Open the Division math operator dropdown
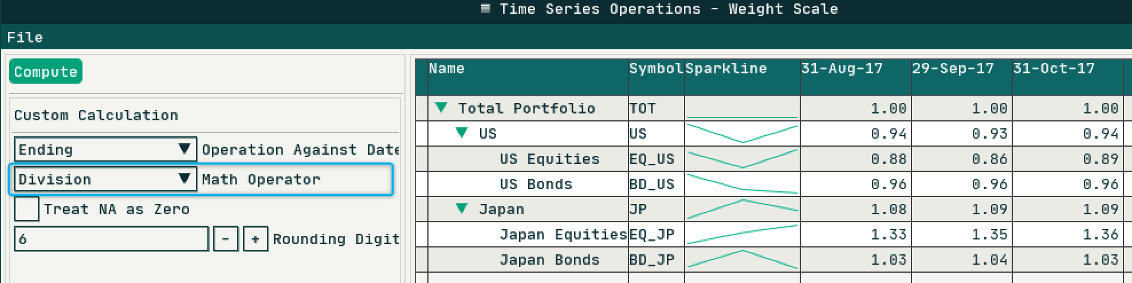1132x283 pixels. tap(105, 179)
